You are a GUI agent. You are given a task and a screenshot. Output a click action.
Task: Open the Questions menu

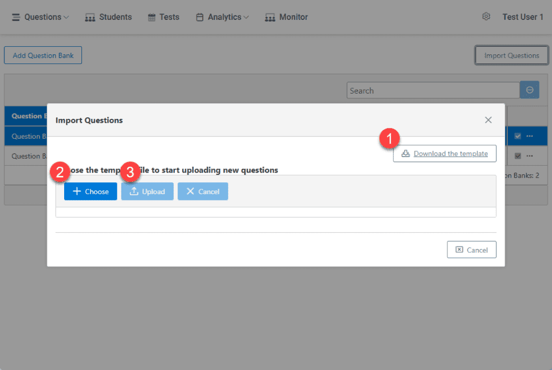[x=40, y=17]
